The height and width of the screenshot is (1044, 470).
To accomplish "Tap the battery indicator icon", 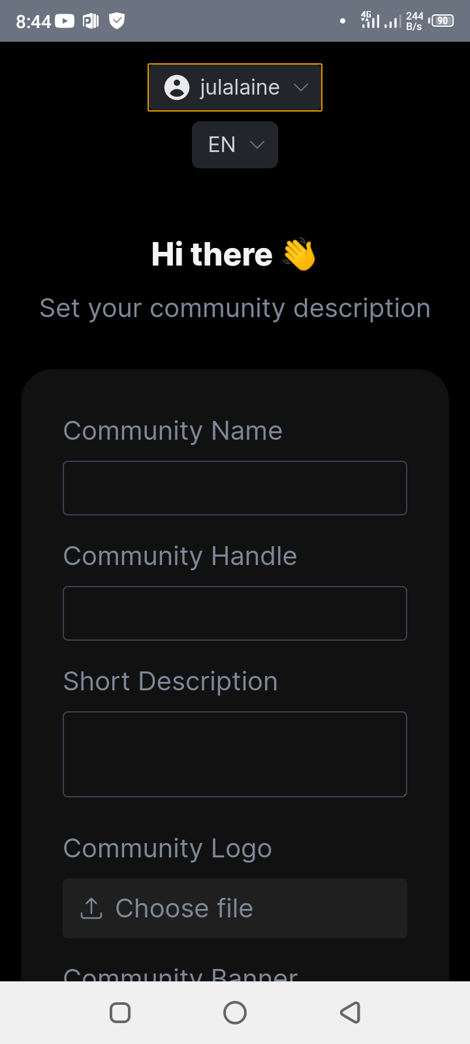I will coord(442,21).
